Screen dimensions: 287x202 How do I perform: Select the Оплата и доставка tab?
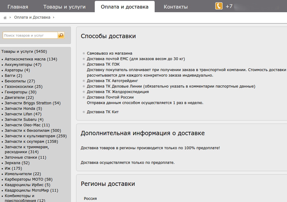[x=124, y=7]
